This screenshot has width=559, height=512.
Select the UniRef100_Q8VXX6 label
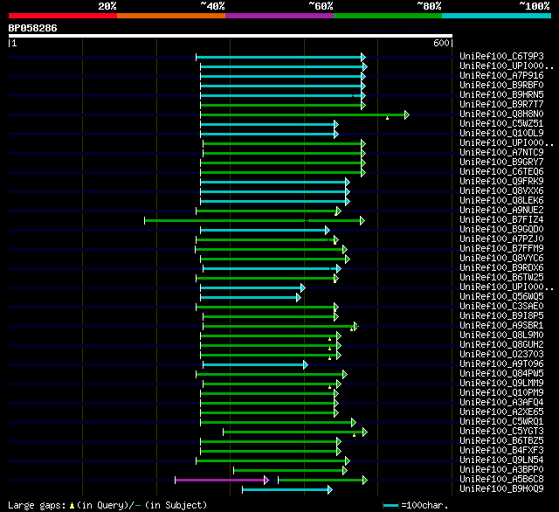coord(501,191)
